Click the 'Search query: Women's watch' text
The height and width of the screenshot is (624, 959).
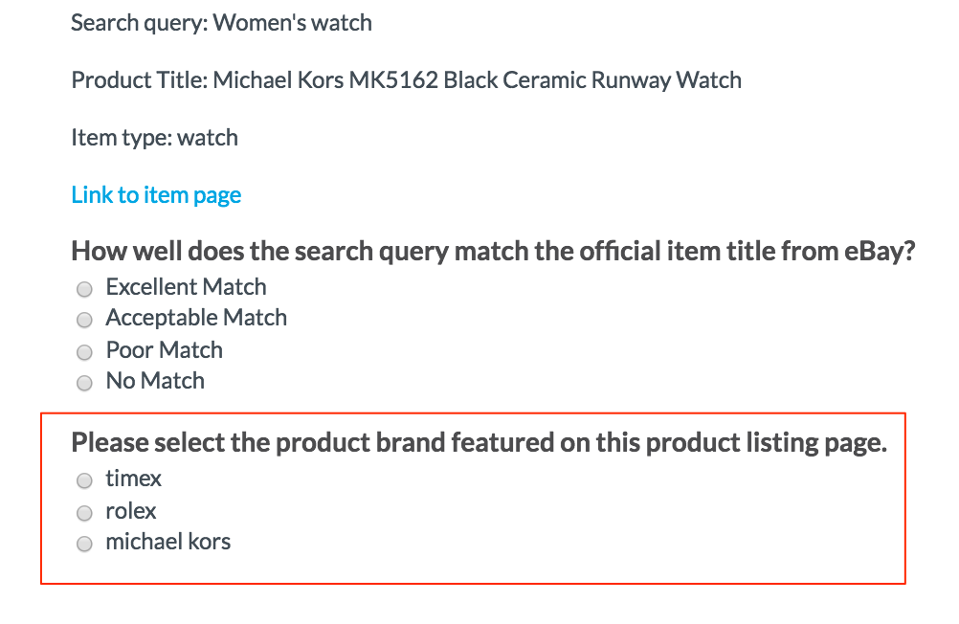pyautogui.click(x=221, y=23)
